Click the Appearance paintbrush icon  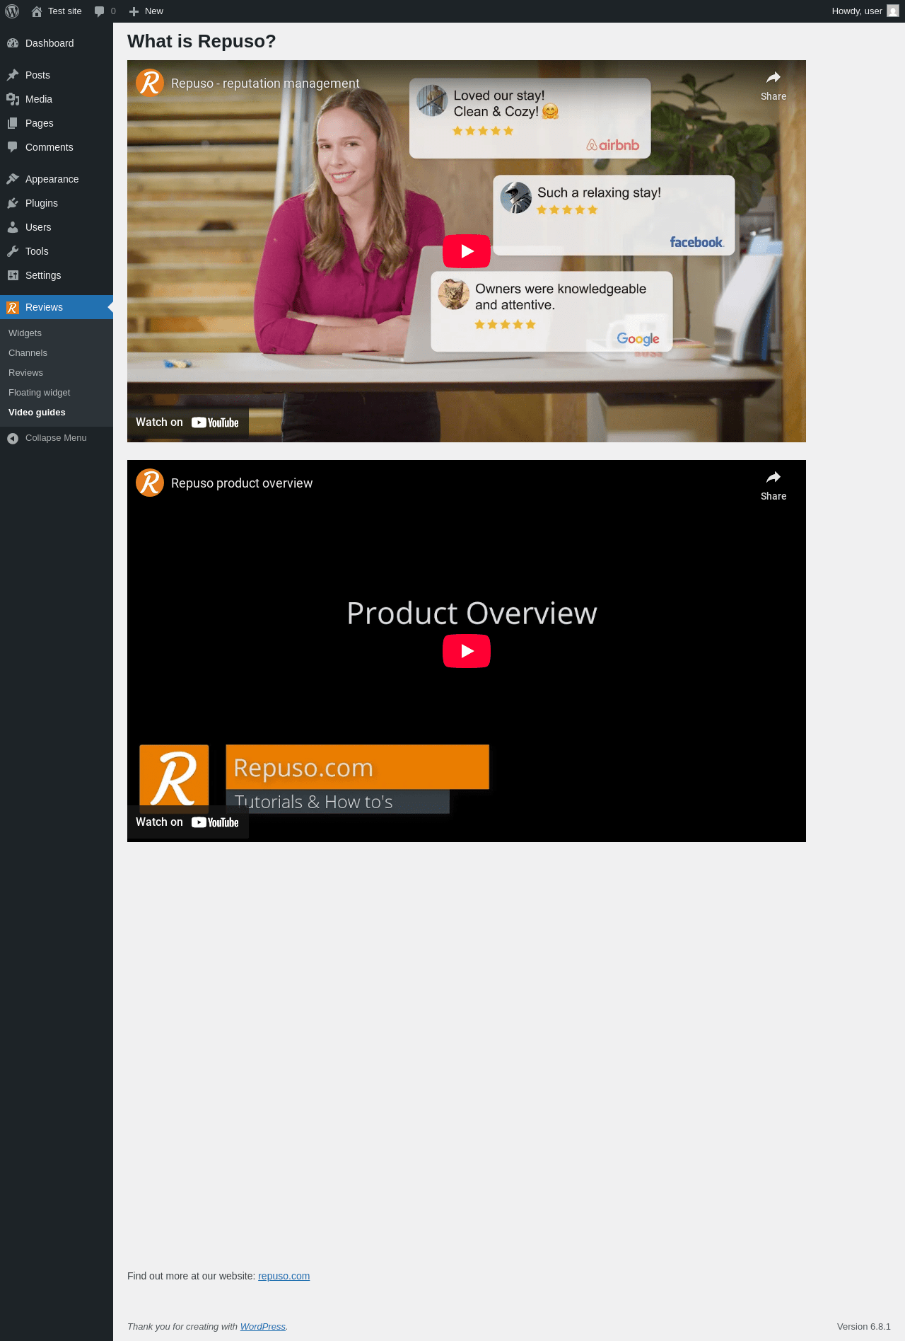[x=13, y=179]
